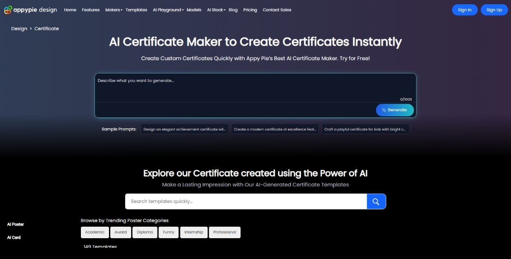This screenshot has width=511, height=259.
Task: Filter templates by Professional category
Action: (x=225, y=232)
